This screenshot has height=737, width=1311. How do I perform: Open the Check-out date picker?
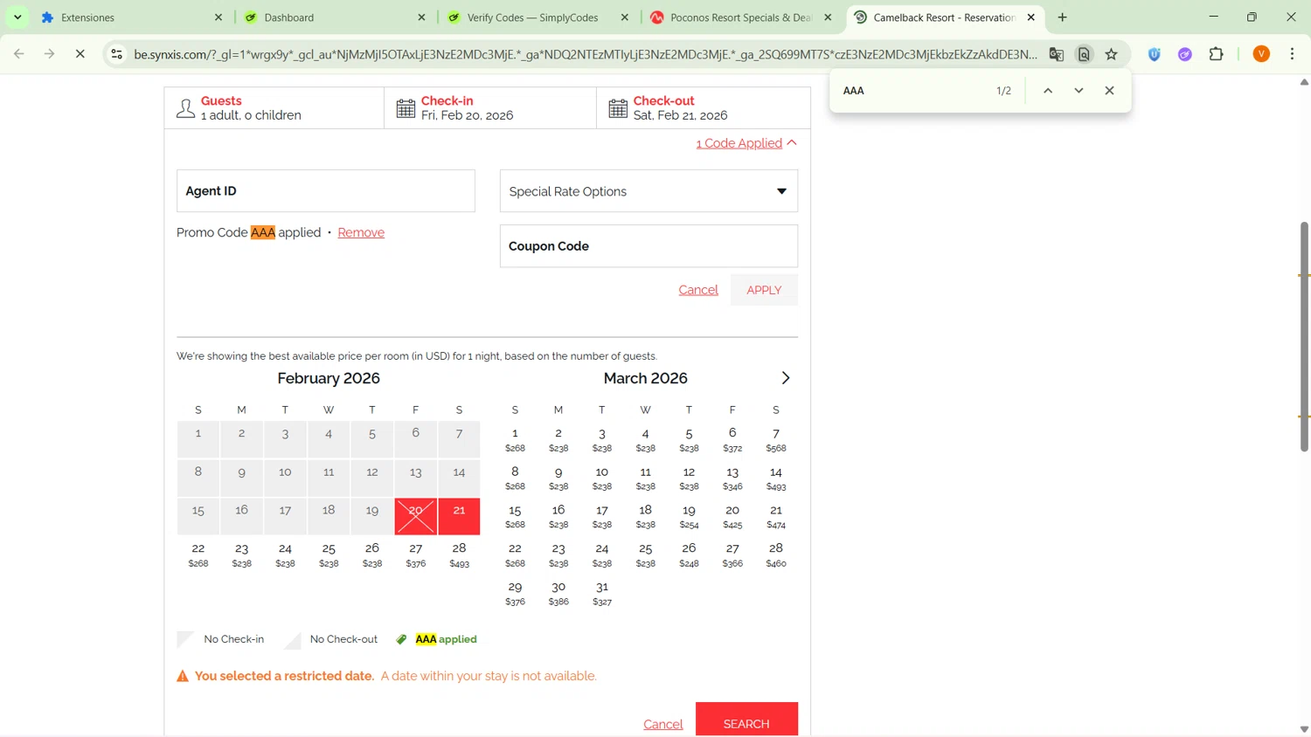tap(704, 108)
